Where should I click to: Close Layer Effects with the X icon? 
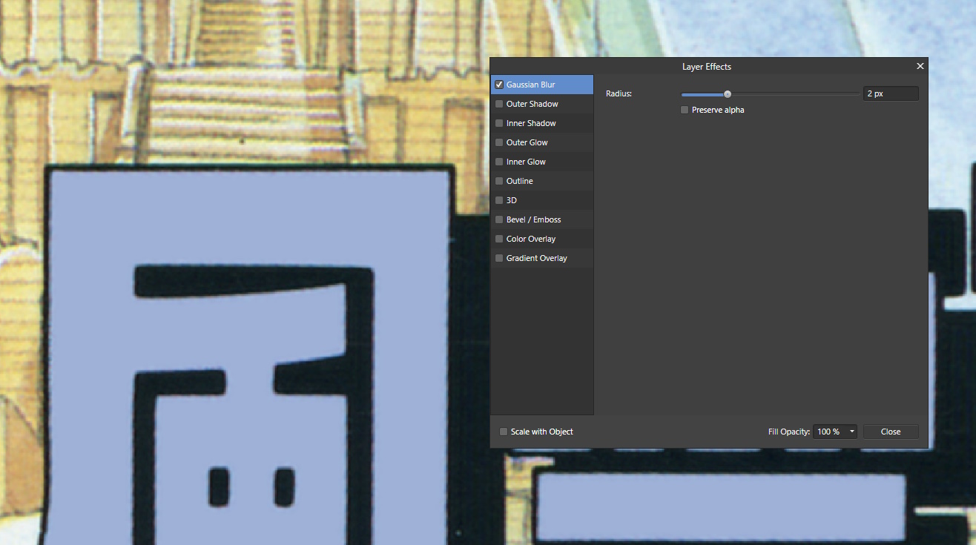tap(920, 66)
